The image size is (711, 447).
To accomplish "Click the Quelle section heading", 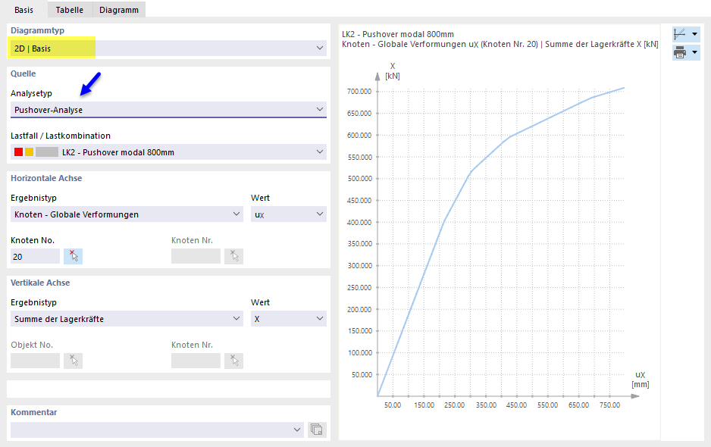I will tap(23, 73).
